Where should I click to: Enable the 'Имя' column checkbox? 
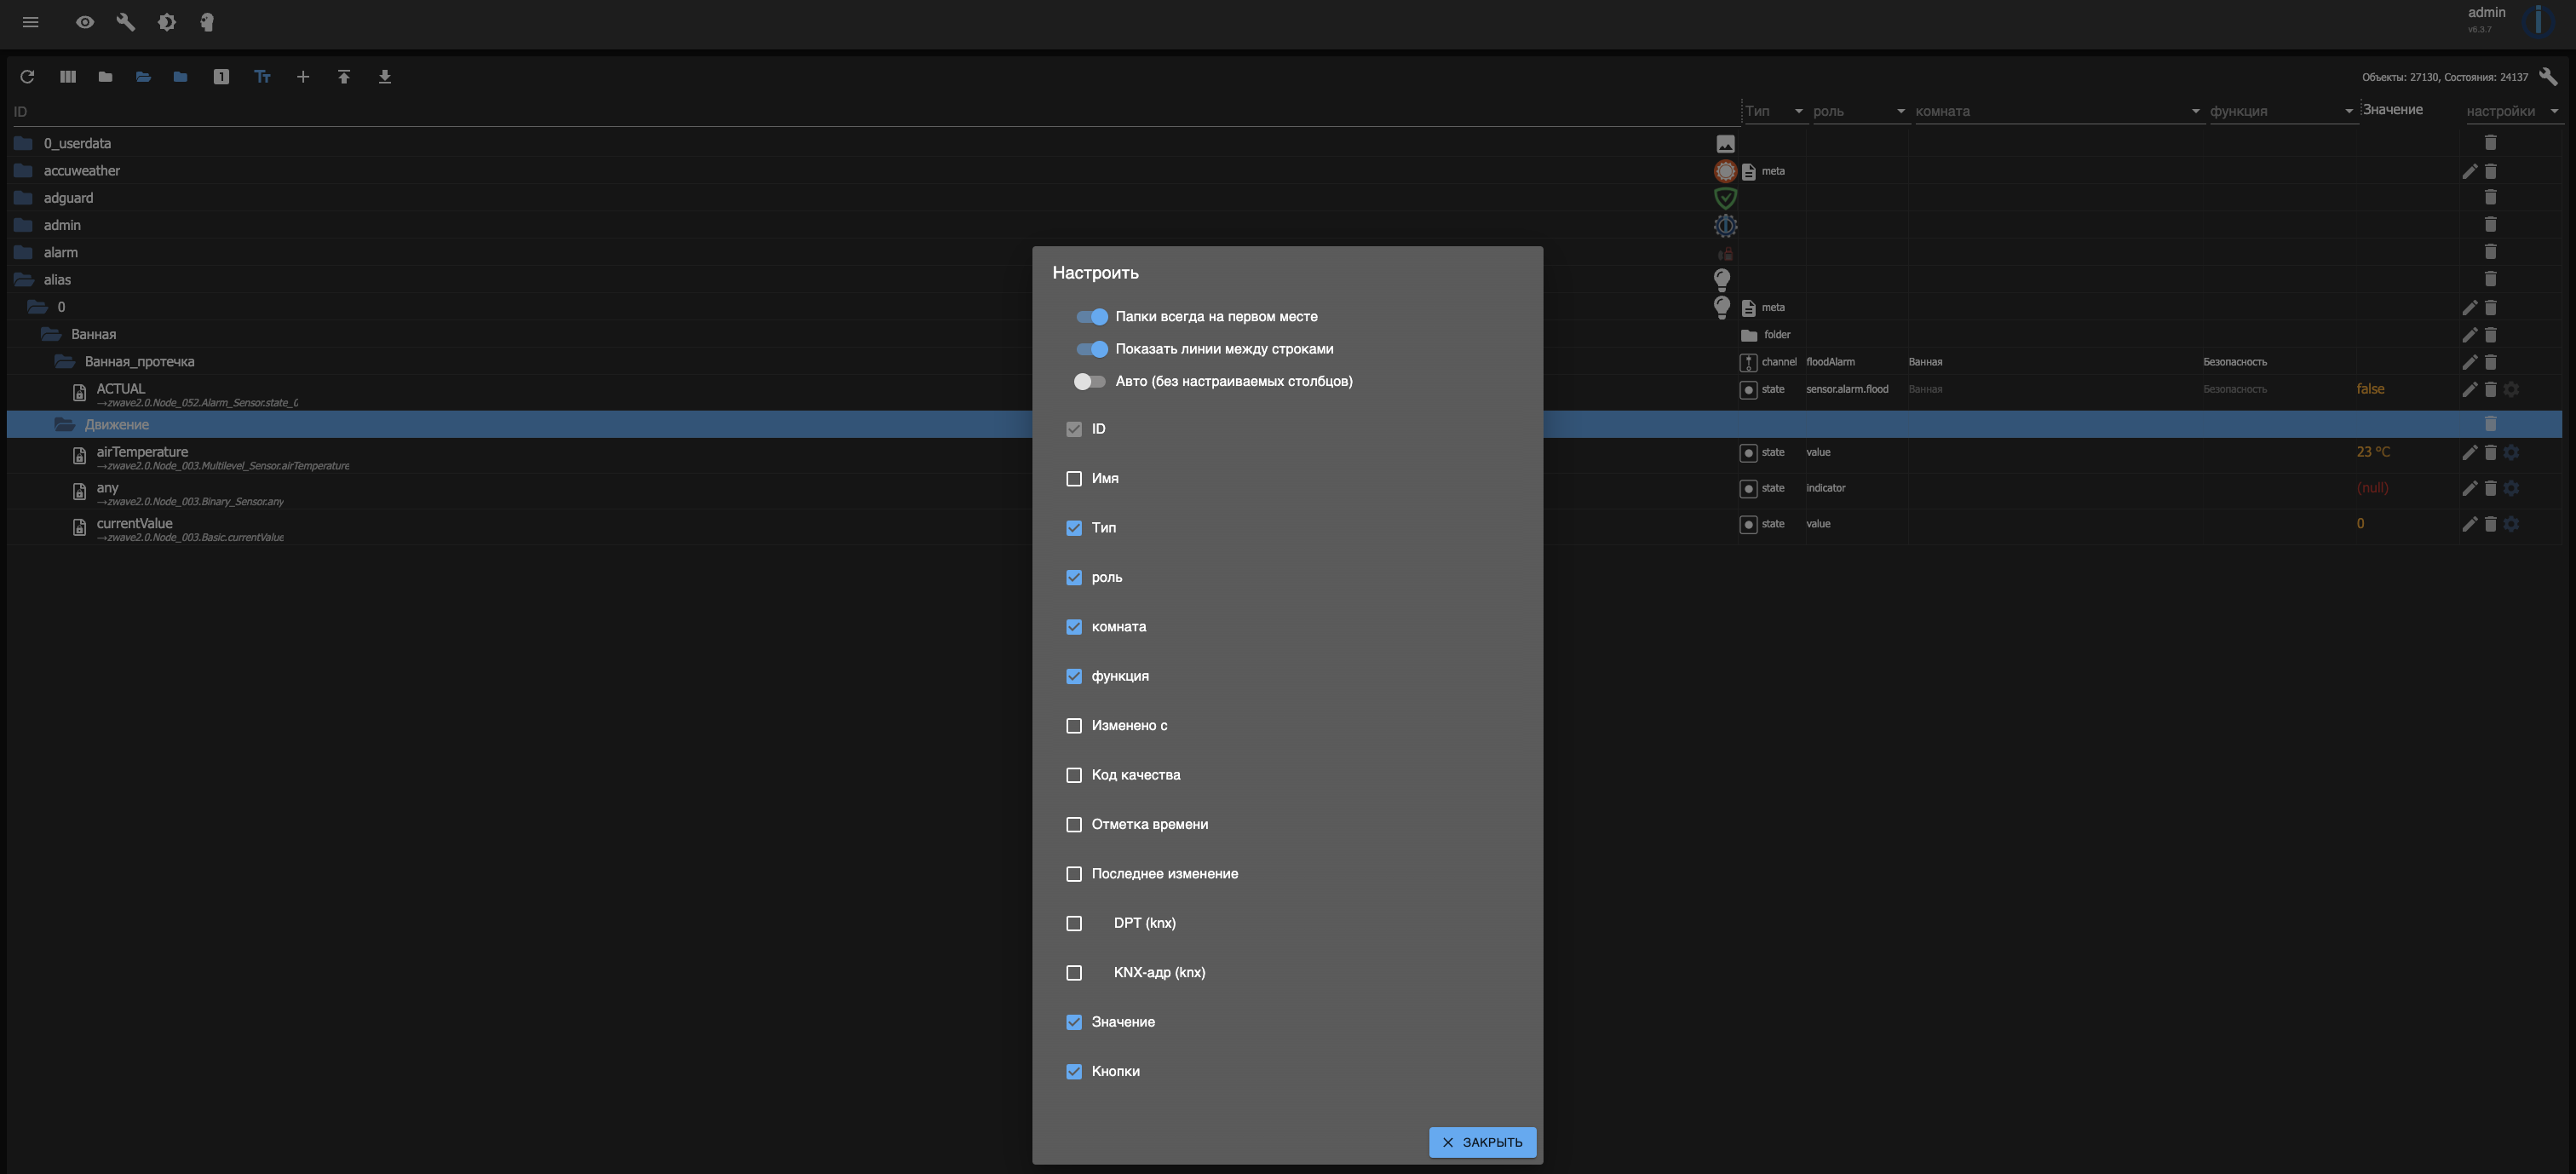1074,479
